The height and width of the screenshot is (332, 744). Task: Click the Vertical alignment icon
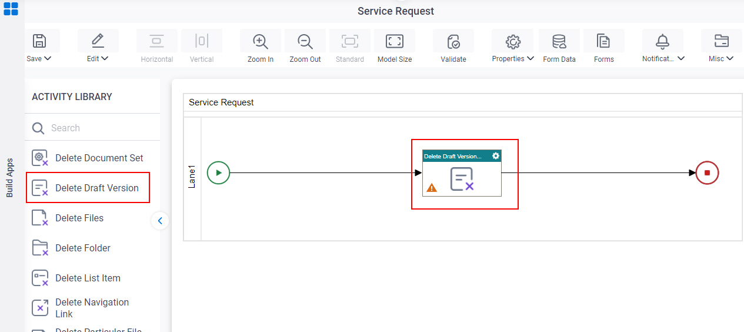(x=202, y=41)
